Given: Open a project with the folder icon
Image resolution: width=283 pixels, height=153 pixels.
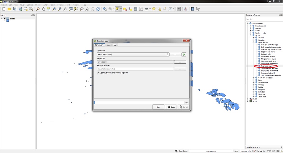Looking at the screenshot, I should 9,9.
